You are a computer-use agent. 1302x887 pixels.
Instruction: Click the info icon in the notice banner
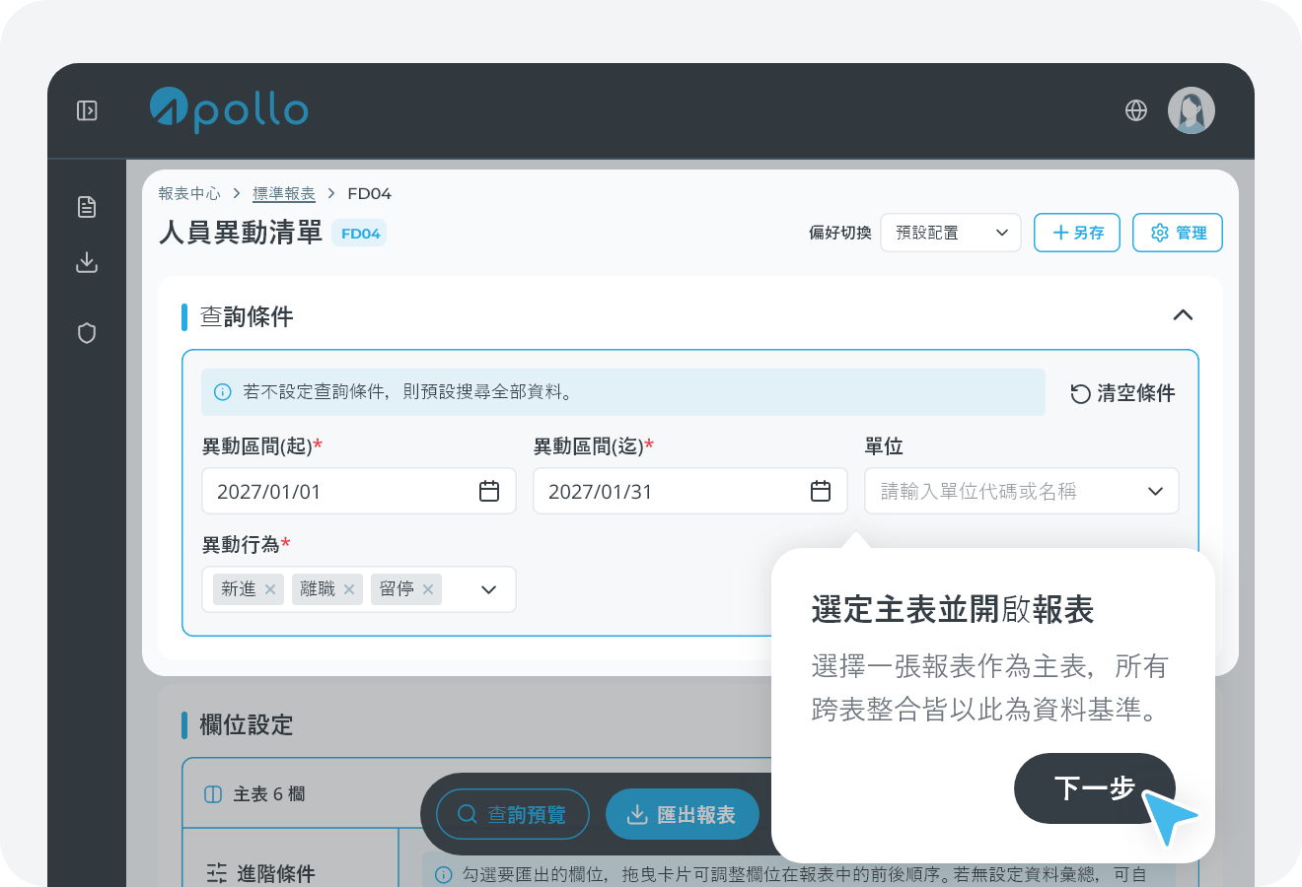[223, 392]
